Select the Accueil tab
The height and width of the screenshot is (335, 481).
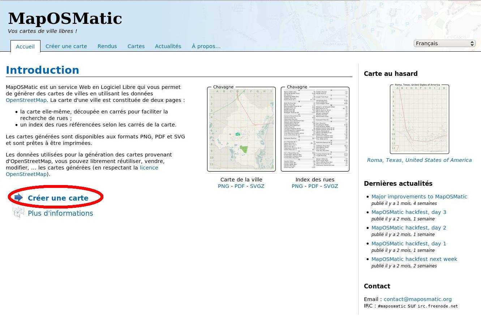25,46
